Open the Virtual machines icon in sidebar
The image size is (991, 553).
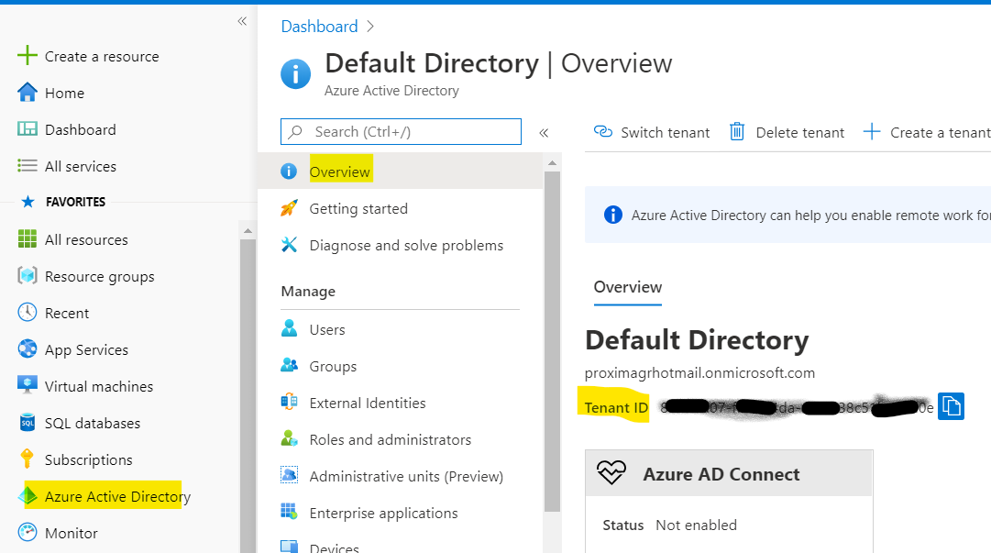[28, 386]
